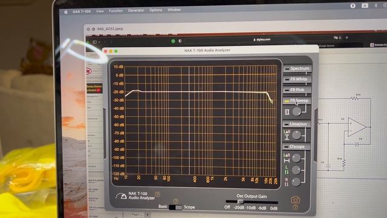The height and width of the screenshot is (218, 387).
Task: Toggle the FR Sweep mode
Action: click(297, 101)
